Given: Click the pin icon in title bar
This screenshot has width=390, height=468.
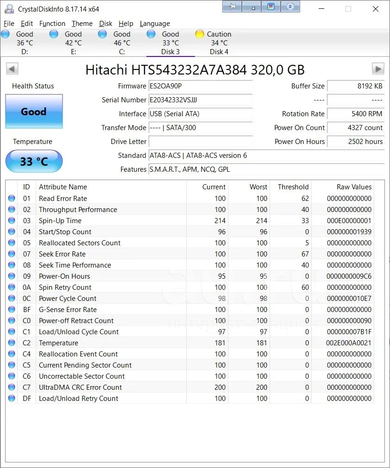Looking at the screenshot, I should (232, 7).
